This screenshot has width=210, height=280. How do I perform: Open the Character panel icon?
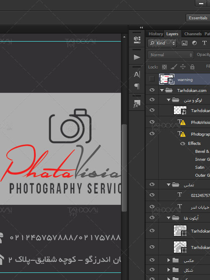137,74
